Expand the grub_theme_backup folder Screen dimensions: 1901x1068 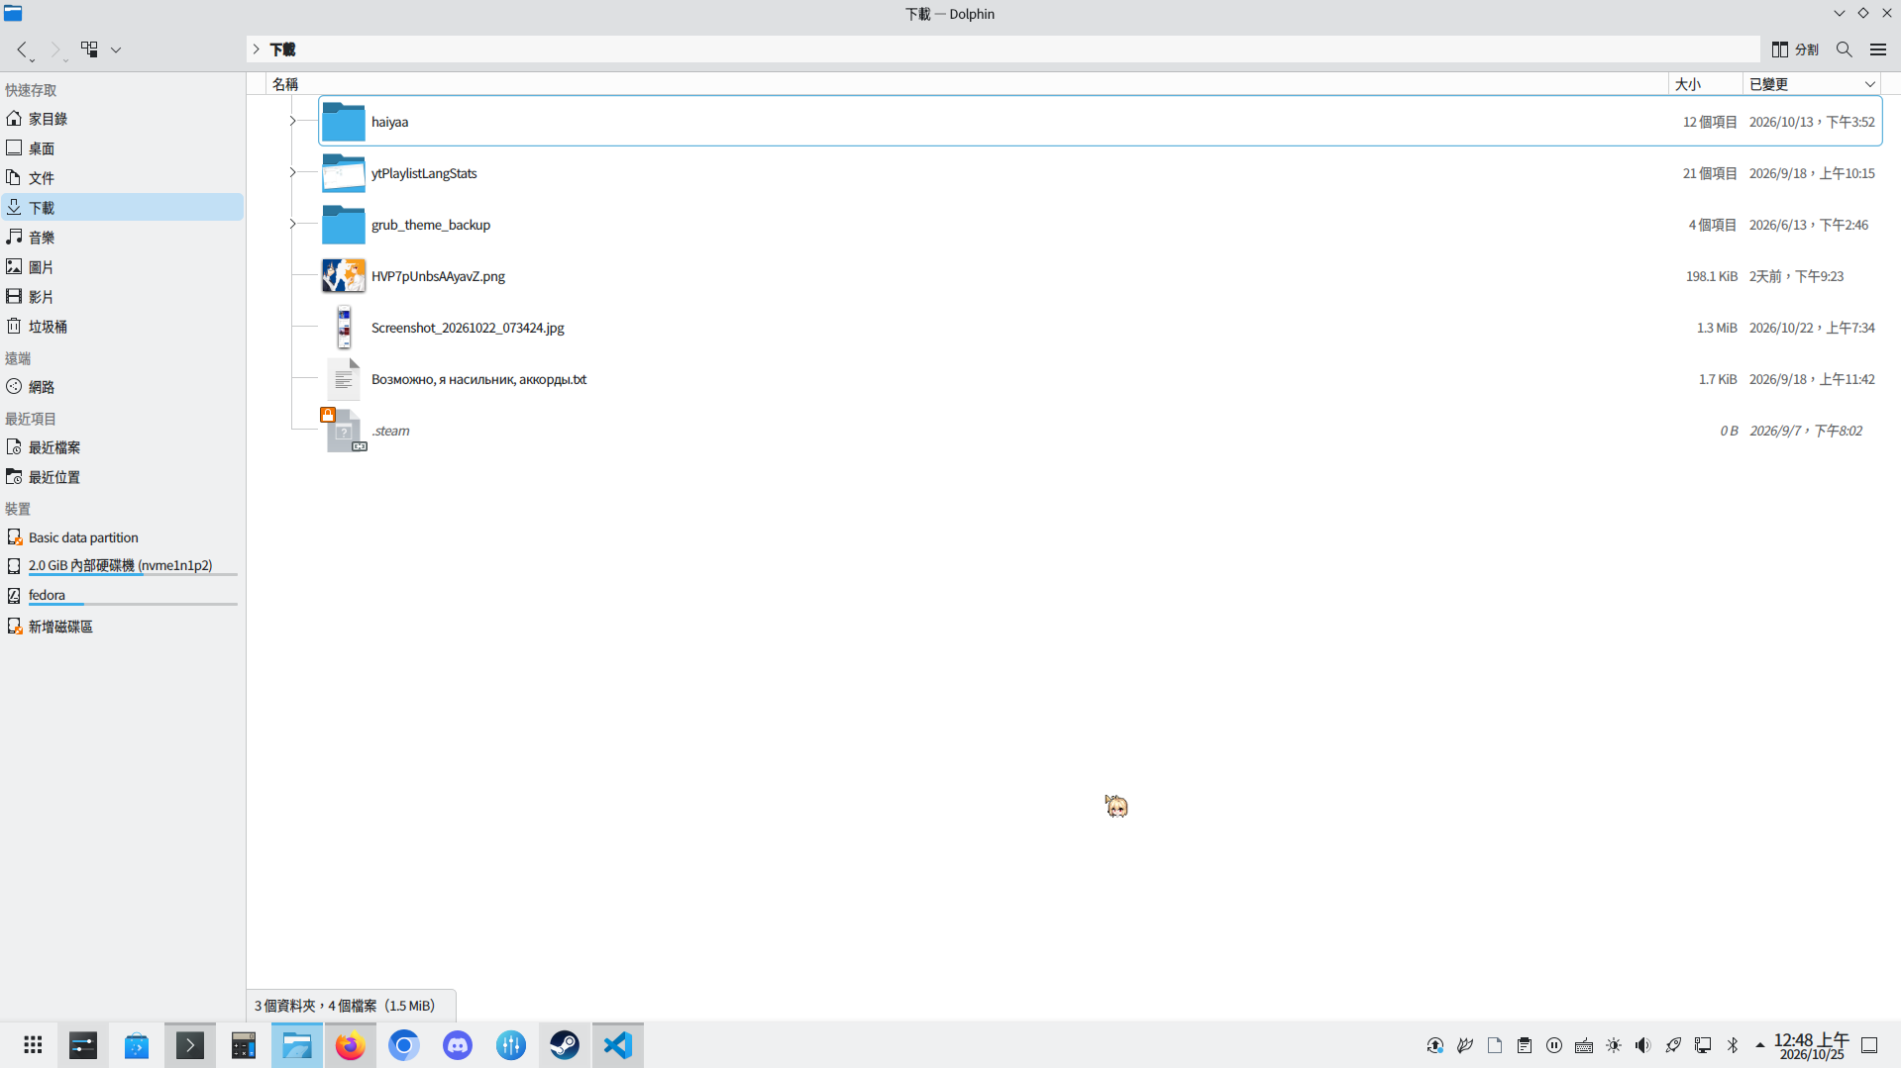pos(292,224)
